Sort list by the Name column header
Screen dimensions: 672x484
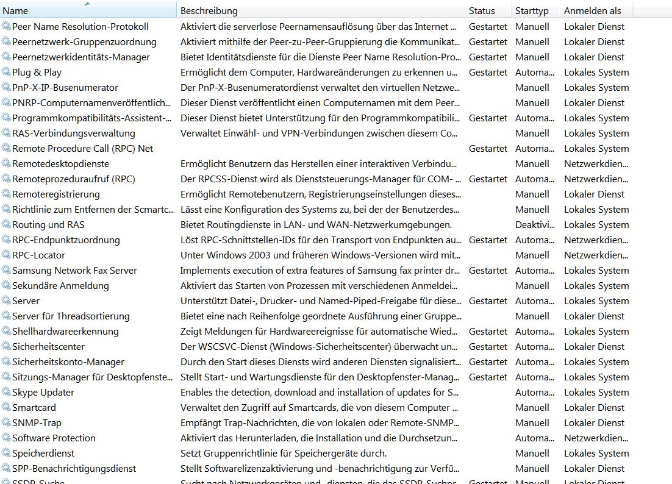pos(88,11)
